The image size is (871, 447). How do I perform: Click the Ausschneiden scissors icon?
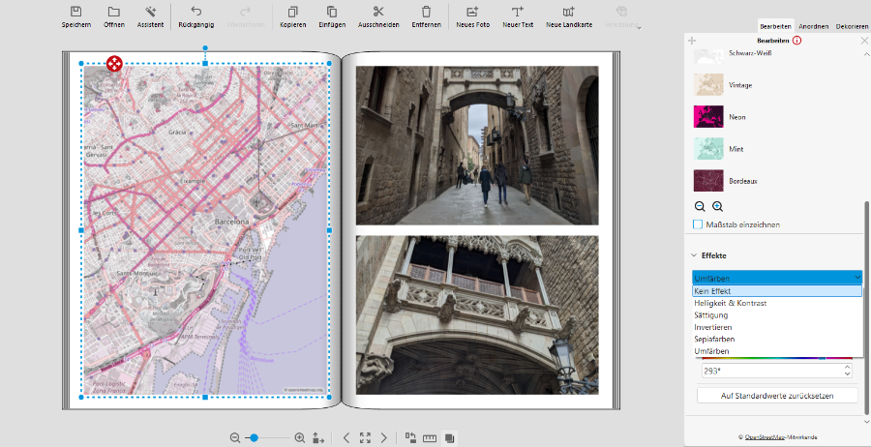pos(378,12)
